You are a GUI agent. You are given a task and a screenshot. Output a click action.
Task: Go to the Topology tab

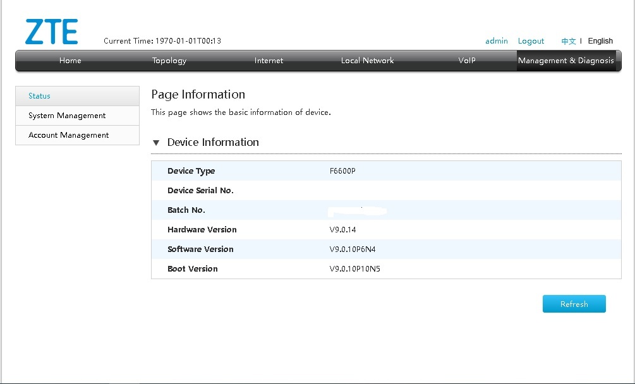pos(169,61)
